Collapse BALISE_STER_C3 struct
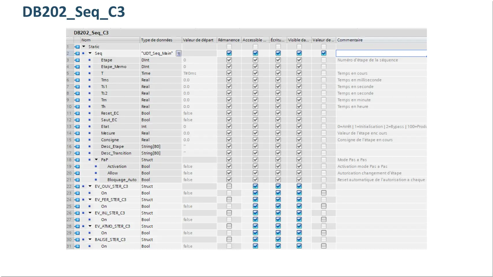 tap(90, 239)
